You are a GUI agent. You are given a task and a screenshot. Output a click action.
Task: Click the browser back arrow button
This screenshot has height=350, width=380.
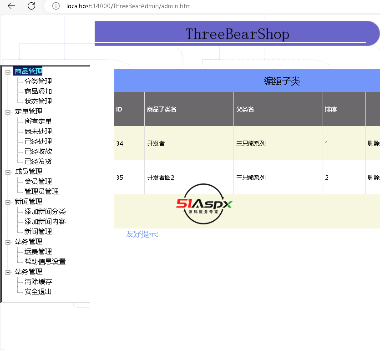[x=11, y=6]
